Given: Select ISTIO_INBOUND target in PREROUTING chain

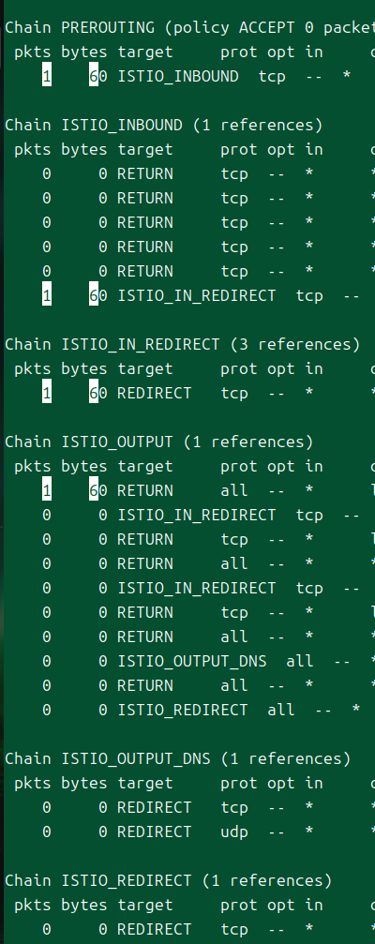Looking at the screenshot, I should 177,77.
